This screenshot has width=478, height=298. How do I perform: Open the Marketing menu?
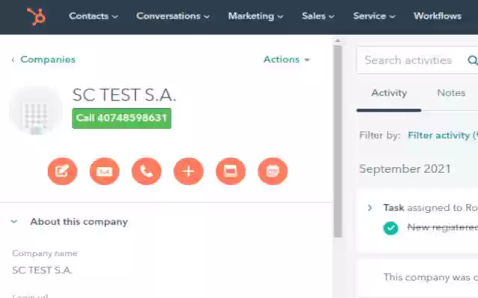(x=255, y=16)
